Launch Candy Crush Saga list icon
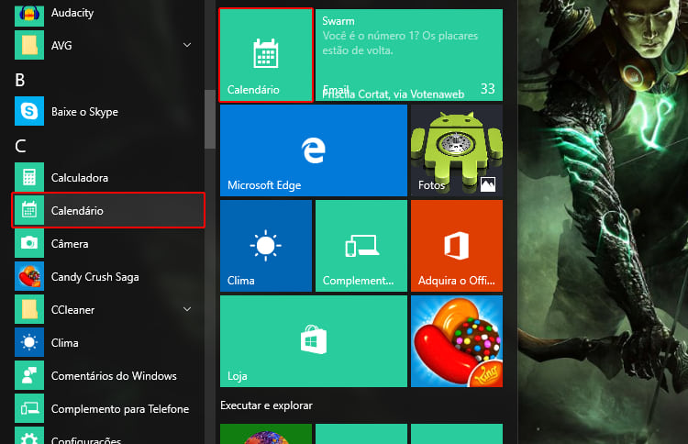The width and height of the screenshot is (688, 444). click(x=29, y=276)
